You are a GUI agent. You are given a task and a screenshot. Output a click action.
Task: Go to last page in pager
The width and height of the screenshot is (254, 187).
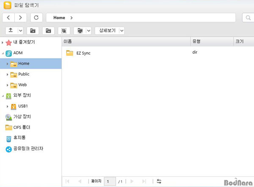click(x=144, y=181)
